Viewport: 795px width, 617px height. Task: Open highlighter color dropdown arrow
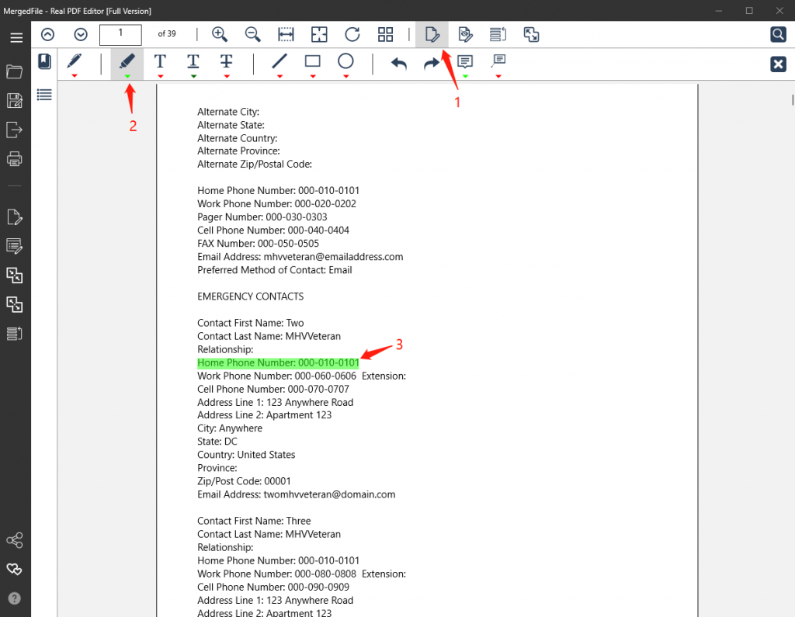click(x=127, y=76)
